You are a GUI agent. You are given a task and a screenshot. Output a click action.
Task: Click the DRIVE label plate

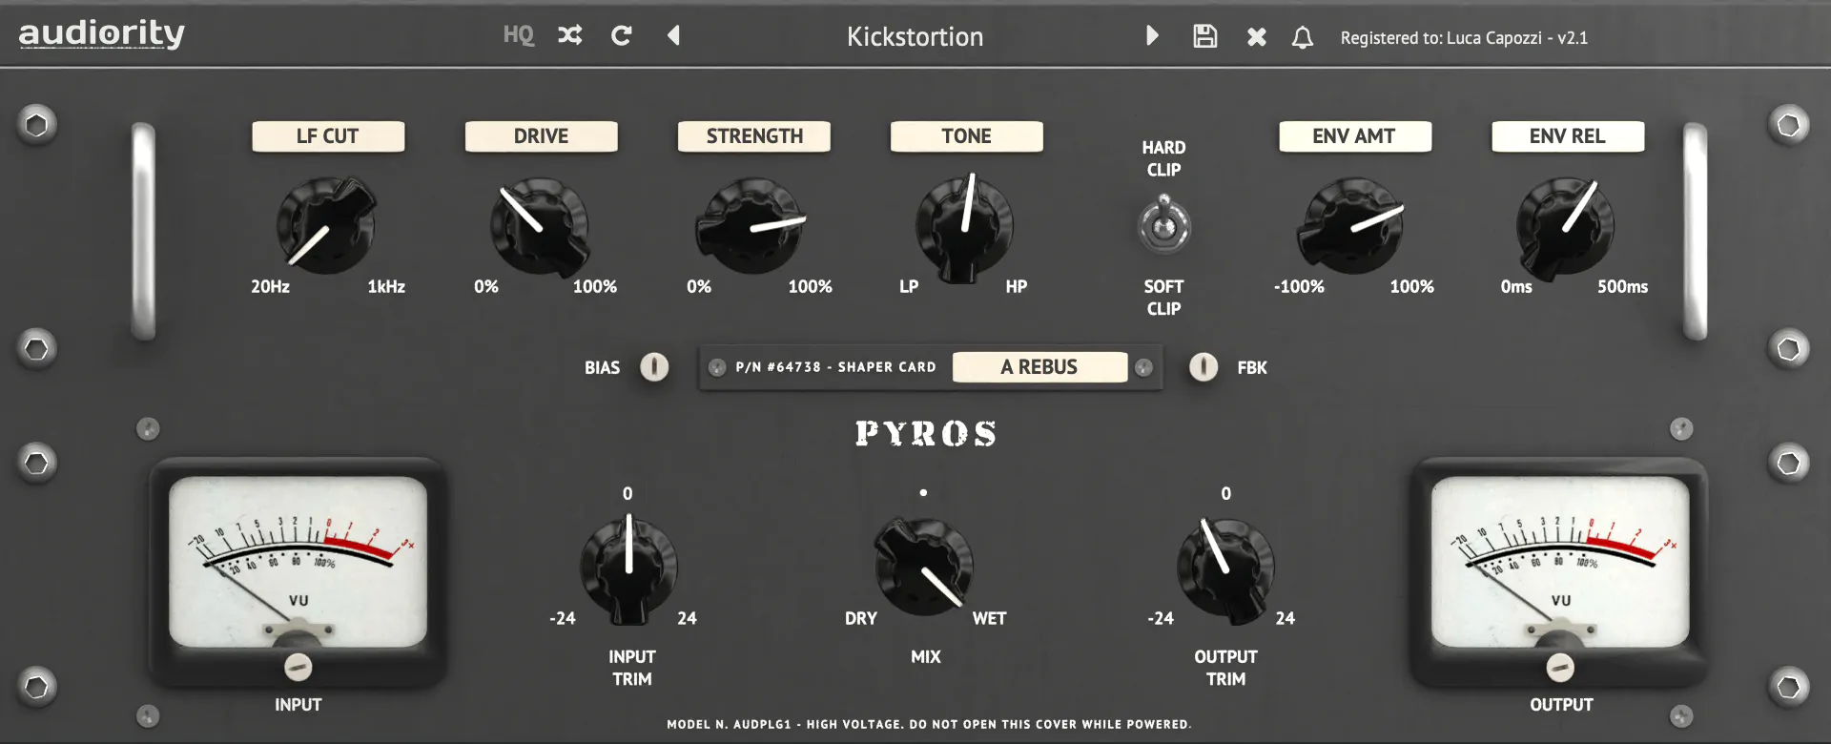[541, 136]
